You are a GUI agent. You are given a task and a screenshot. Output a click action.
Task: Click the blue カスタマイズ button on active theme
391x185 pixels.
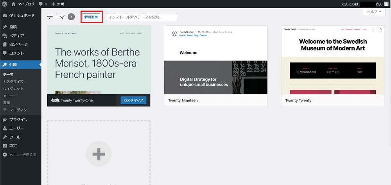pyautogui.click(x=133, y=100)
